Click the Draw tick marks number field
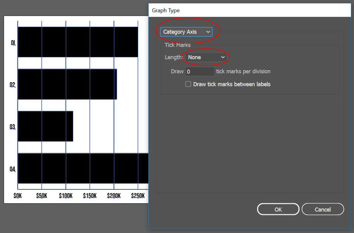Screen dimensions: 354x233 point(200,71)
